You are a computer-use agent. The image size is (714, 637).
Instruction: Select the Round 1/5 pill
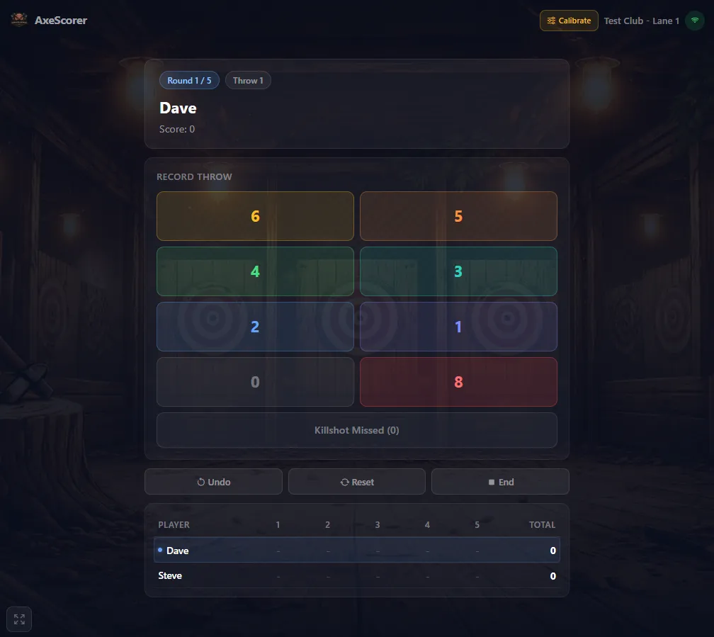tap(189, 80)
